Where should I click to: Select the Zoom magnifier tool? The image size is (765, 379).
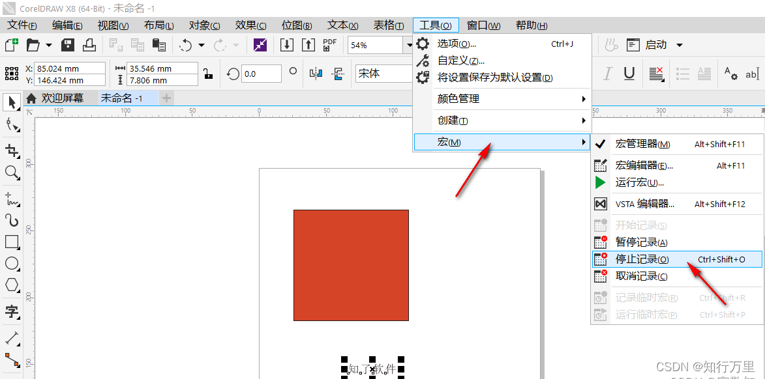tap(12, 172)
